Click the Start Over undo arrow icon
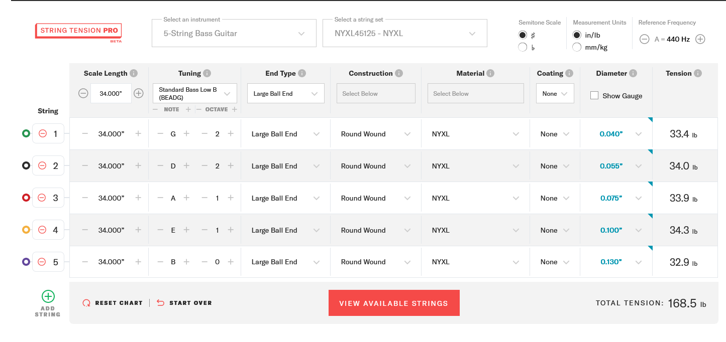Viewport: 726px width, 342px height. tap(161, 303)
